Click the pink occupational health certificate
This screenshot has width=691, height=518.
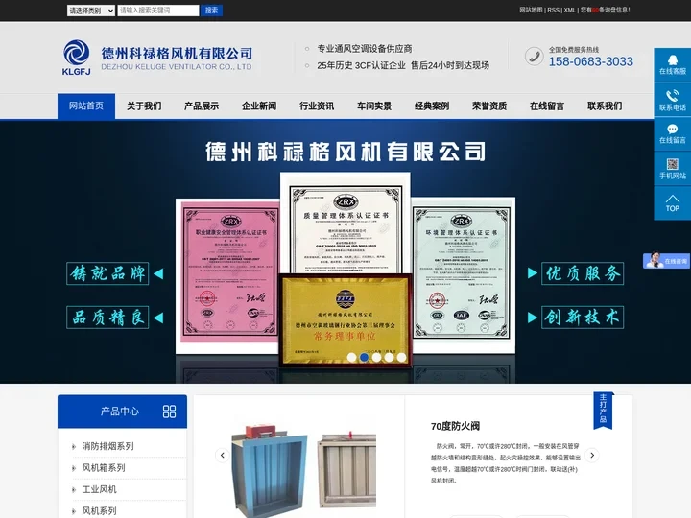[228, 273]
